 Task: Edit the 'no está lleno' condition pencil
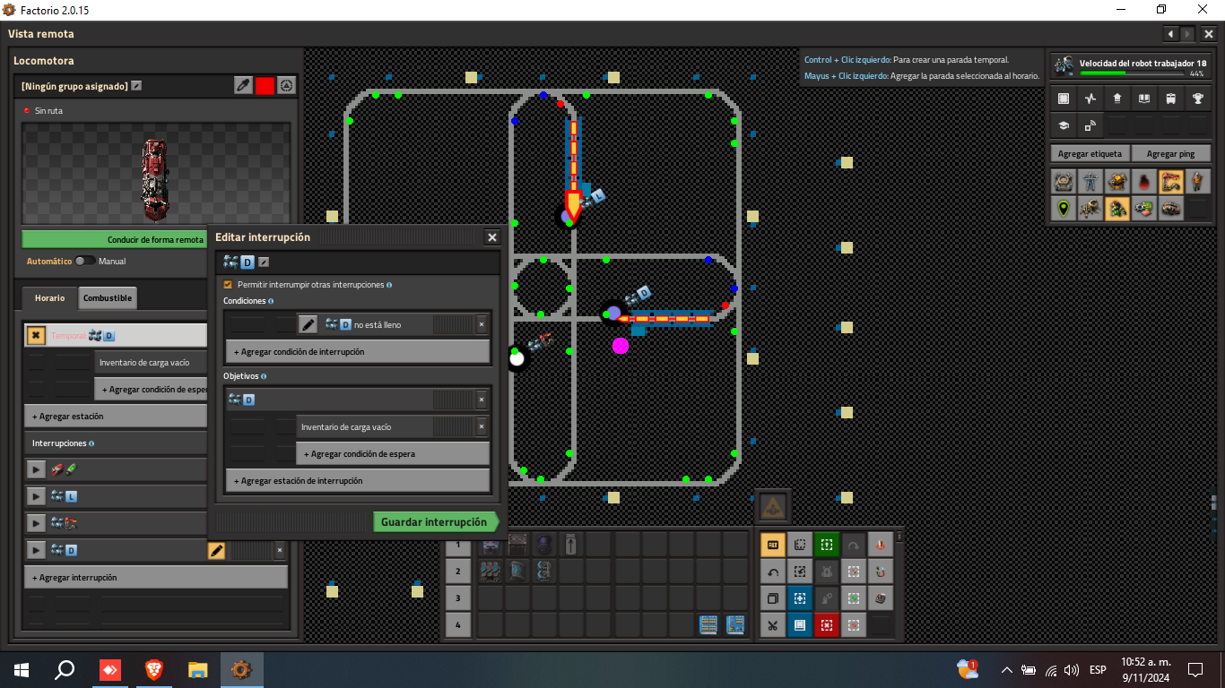308,324
